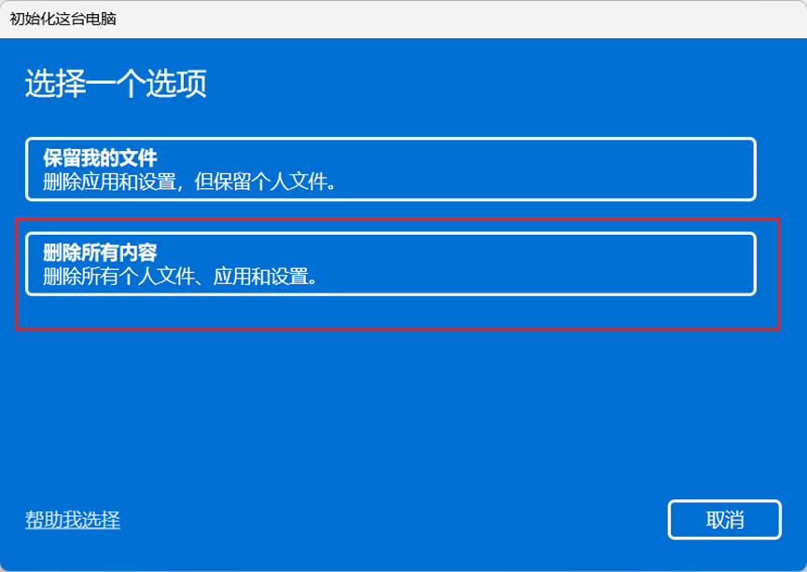Image resolution: width=807 pixels, height=572 pixels.
Task: Choose the 删除所有内容 option
Action: point(391,264)
